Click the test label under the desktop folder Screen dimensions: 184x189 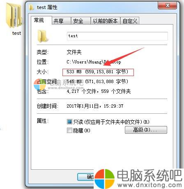[16, 33]
